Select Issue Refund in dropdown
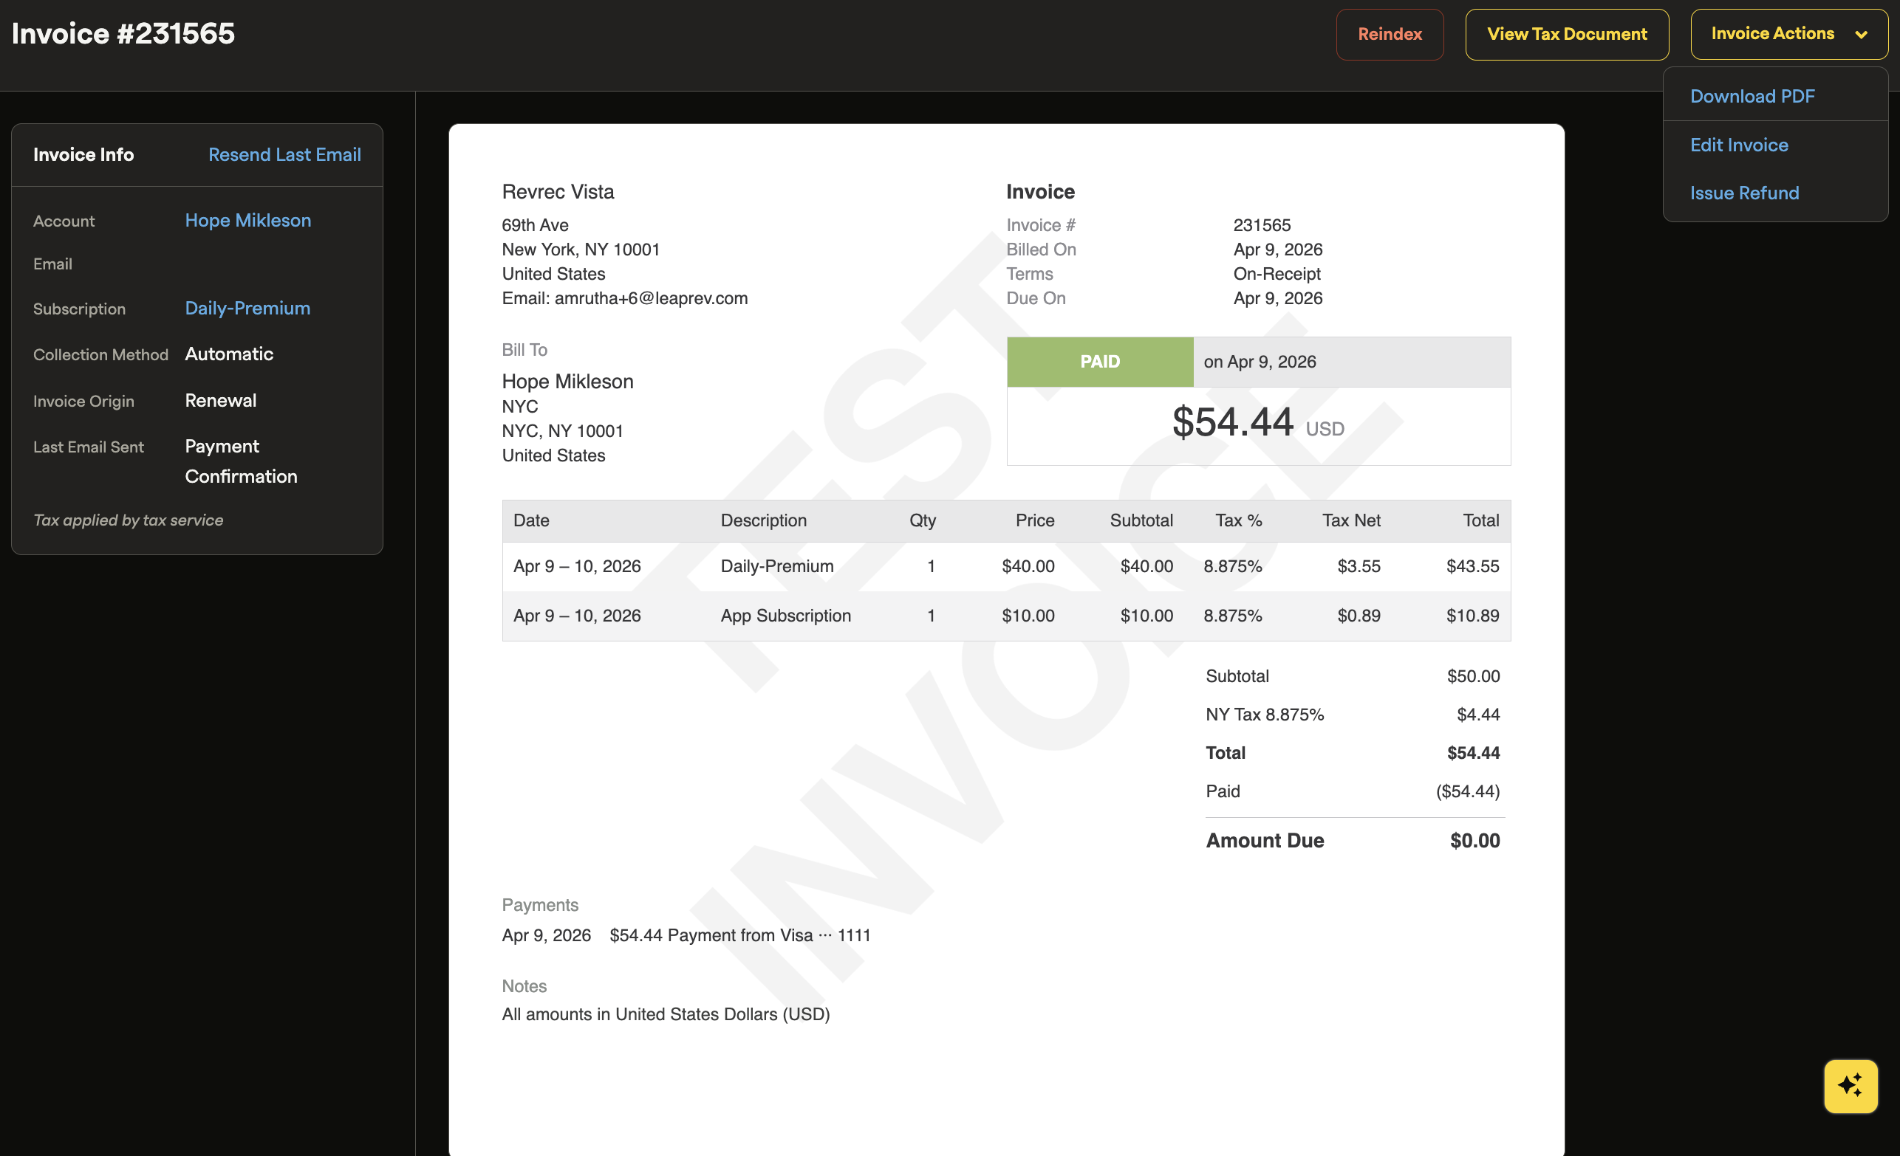 pyautogui.click(x=1743, y=193)
